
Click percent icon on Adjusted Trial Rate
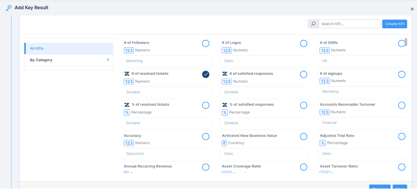click(322, 143)
